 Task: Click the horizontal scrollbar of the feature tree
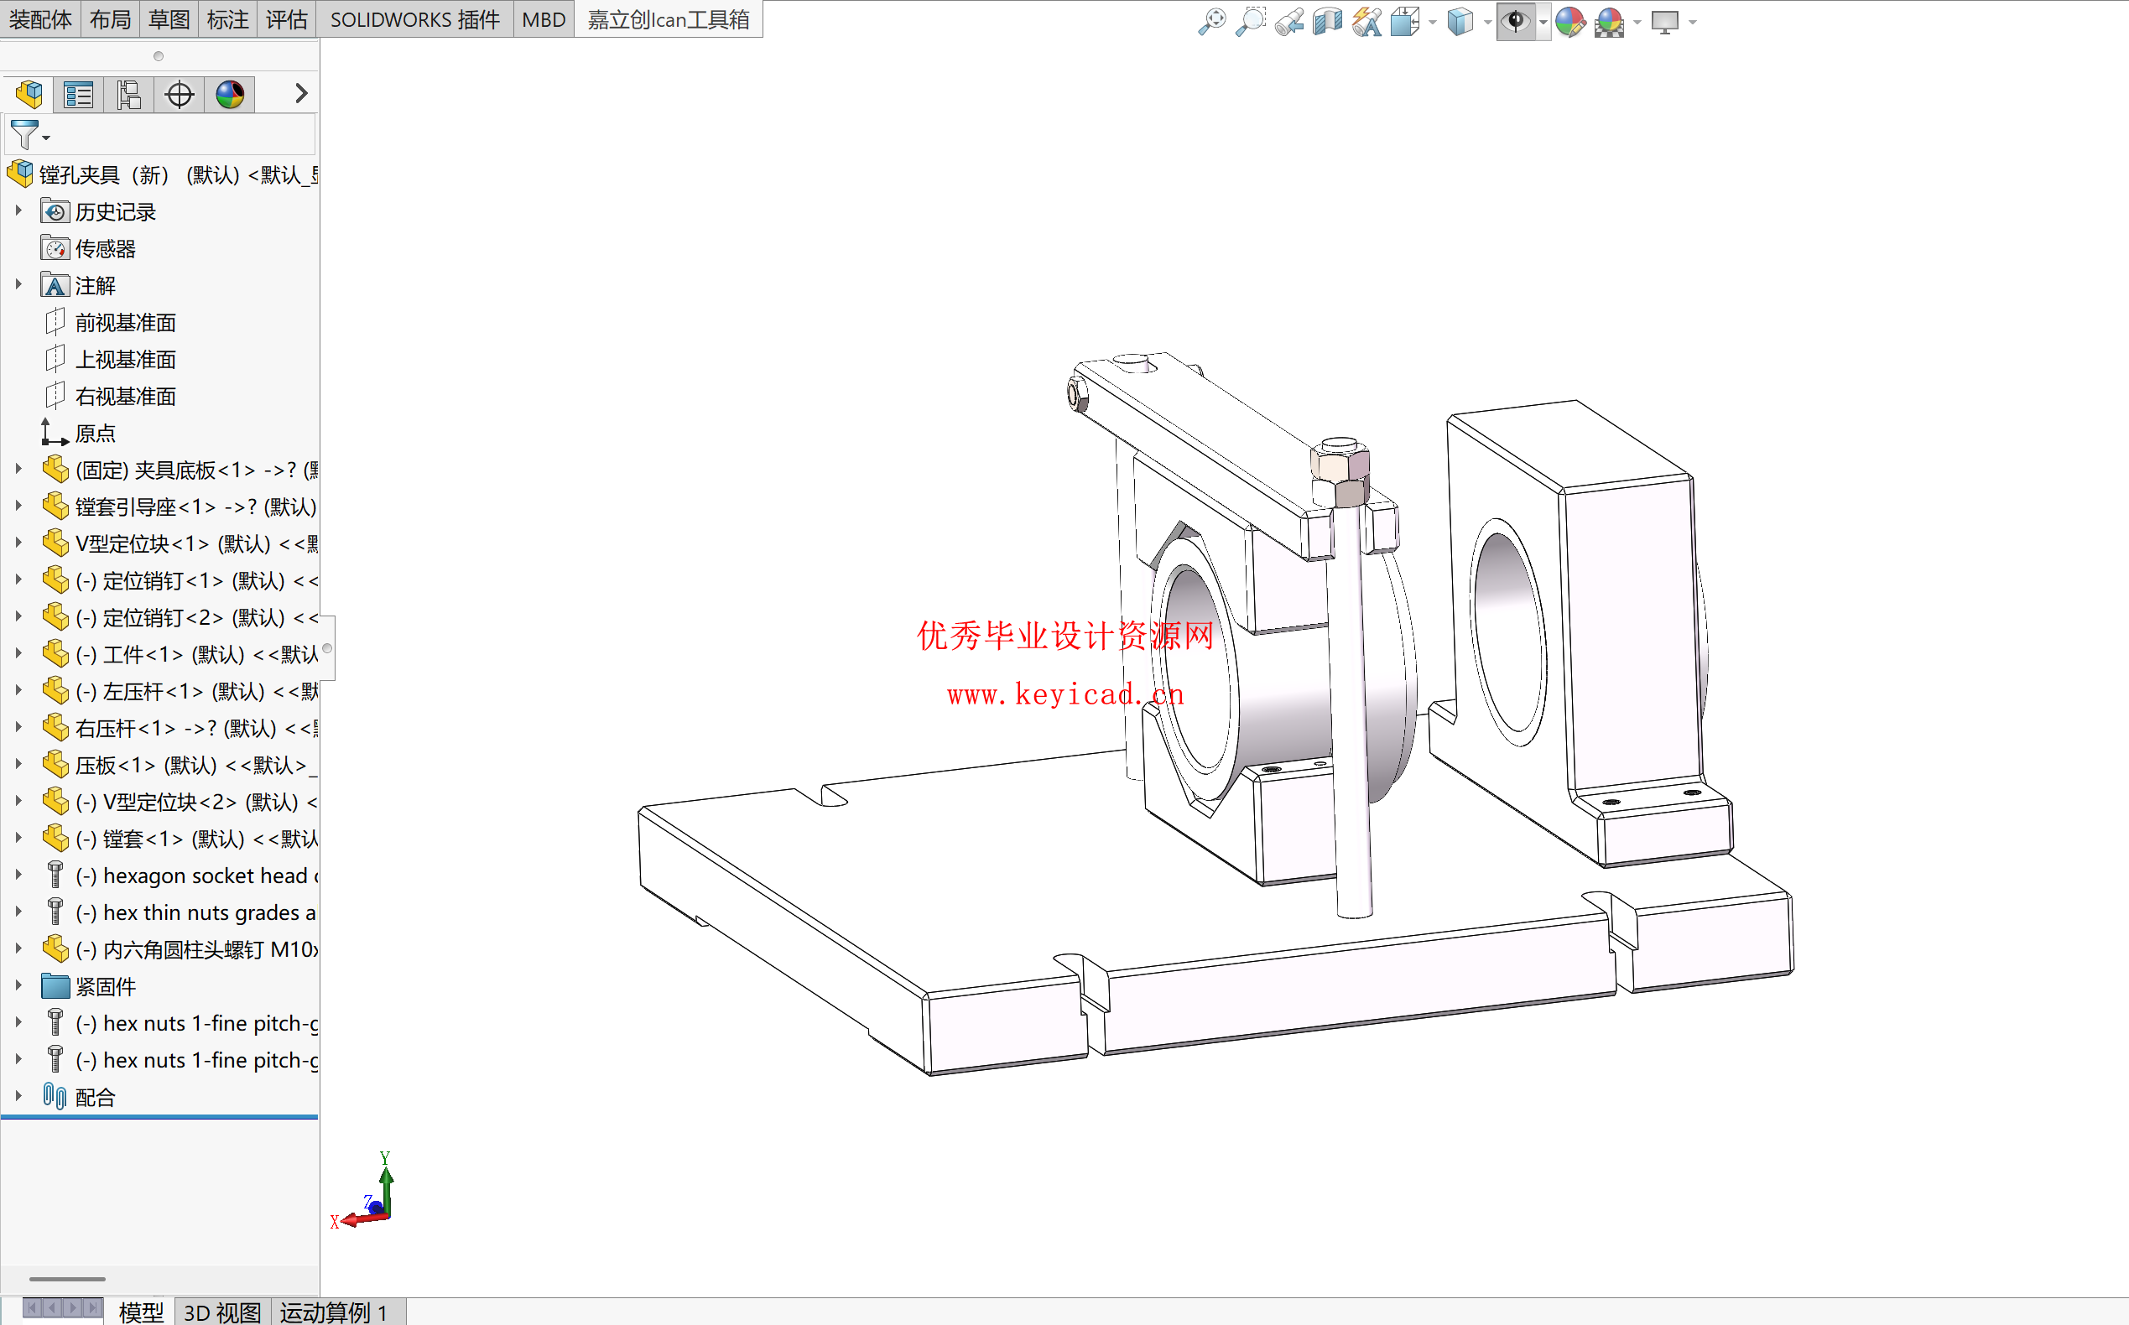pyautogui.click(x=67, y=1279)
